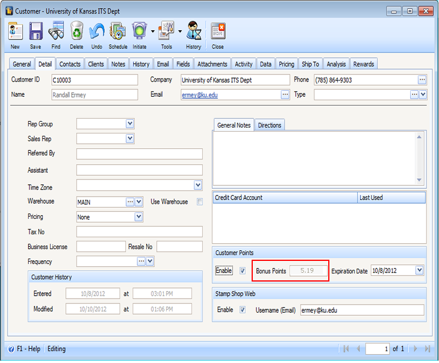Image resolution: width=439 pixels, height=363 pixels.
Task: Toggle the Use Warehouse checkbox
Action: pyautogui.click(x=200, y=202)
